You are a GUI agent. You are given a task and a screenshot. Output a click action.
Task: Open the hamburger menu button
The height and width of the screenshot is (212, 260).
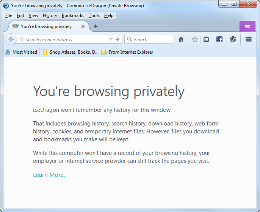[x=249, y=39]
